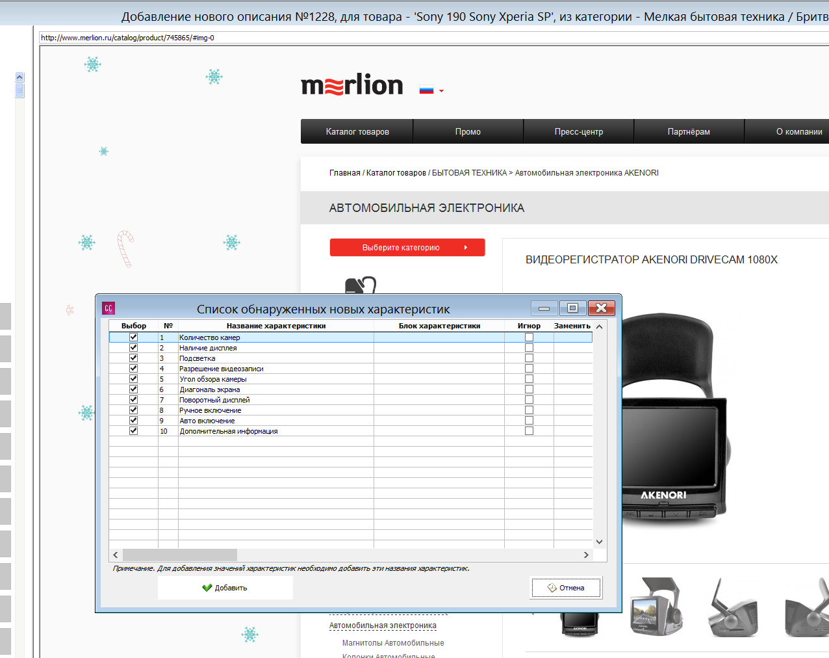Select Диагональ экрана characteristic name

point(210,389)
